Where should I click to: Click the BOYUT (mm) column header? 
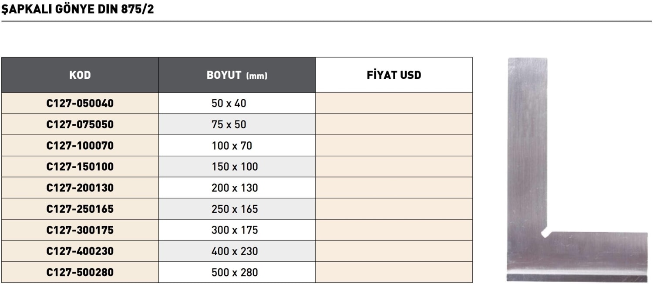click(237, 75)
